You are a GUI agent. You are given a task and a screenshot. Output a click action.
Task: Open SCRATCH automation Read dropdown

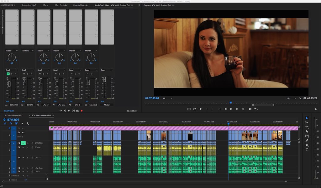point(12,70)
